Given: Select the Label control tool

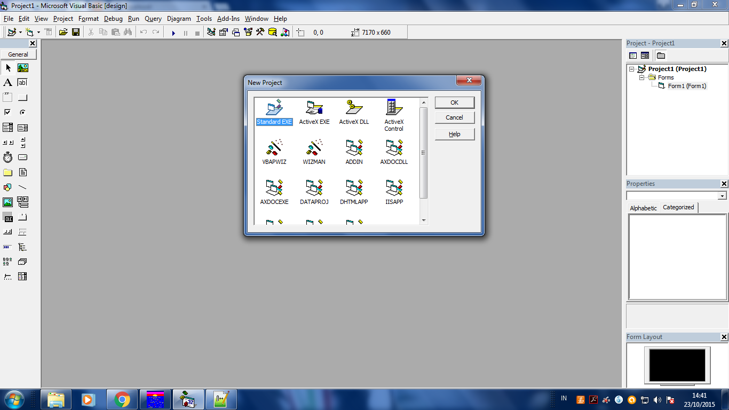Looking at the screenshot, I should click(7, 82).
